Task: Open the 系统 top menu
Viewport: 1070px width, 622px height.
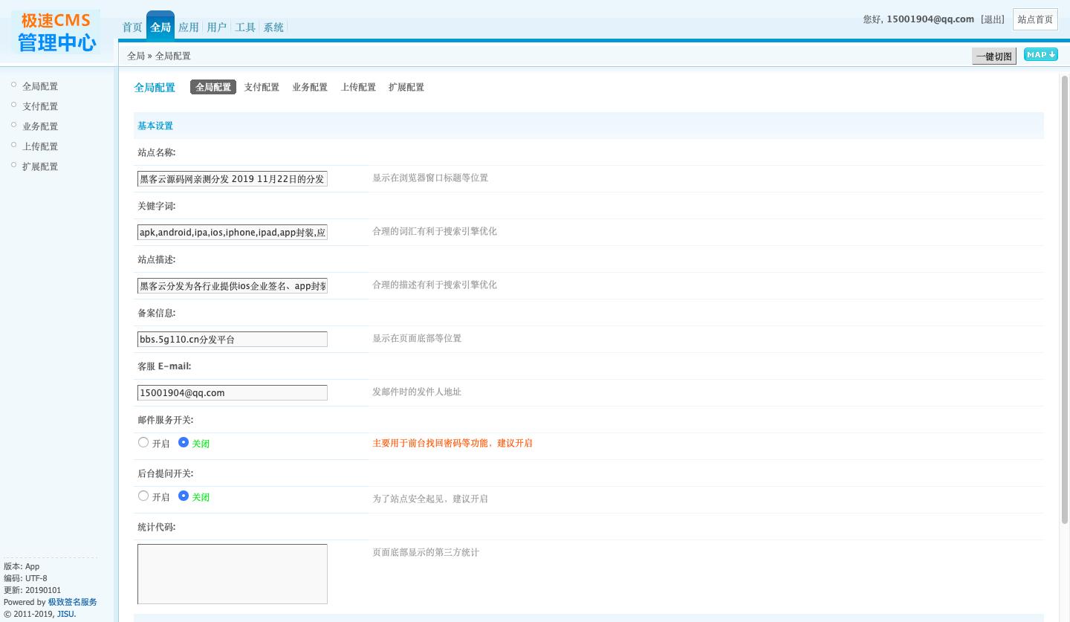Action: 273,27
